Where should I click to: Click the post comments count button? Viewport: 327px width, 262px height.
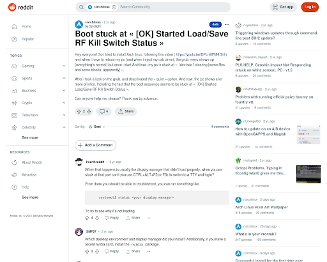(104, 111)
